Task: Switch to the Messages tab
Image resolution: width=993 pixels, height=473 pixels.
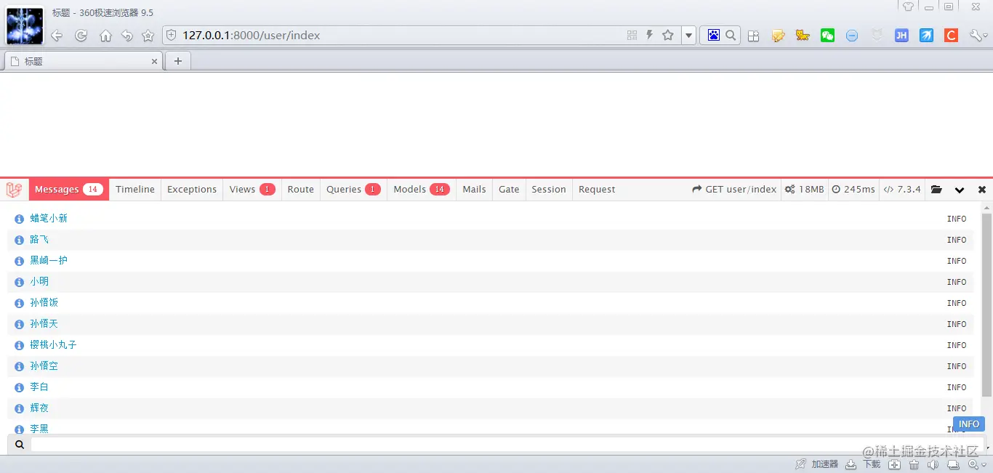Action: [x=69, y=190]
